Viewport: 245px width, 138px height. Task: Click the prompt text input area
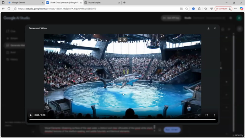(98, 130)
